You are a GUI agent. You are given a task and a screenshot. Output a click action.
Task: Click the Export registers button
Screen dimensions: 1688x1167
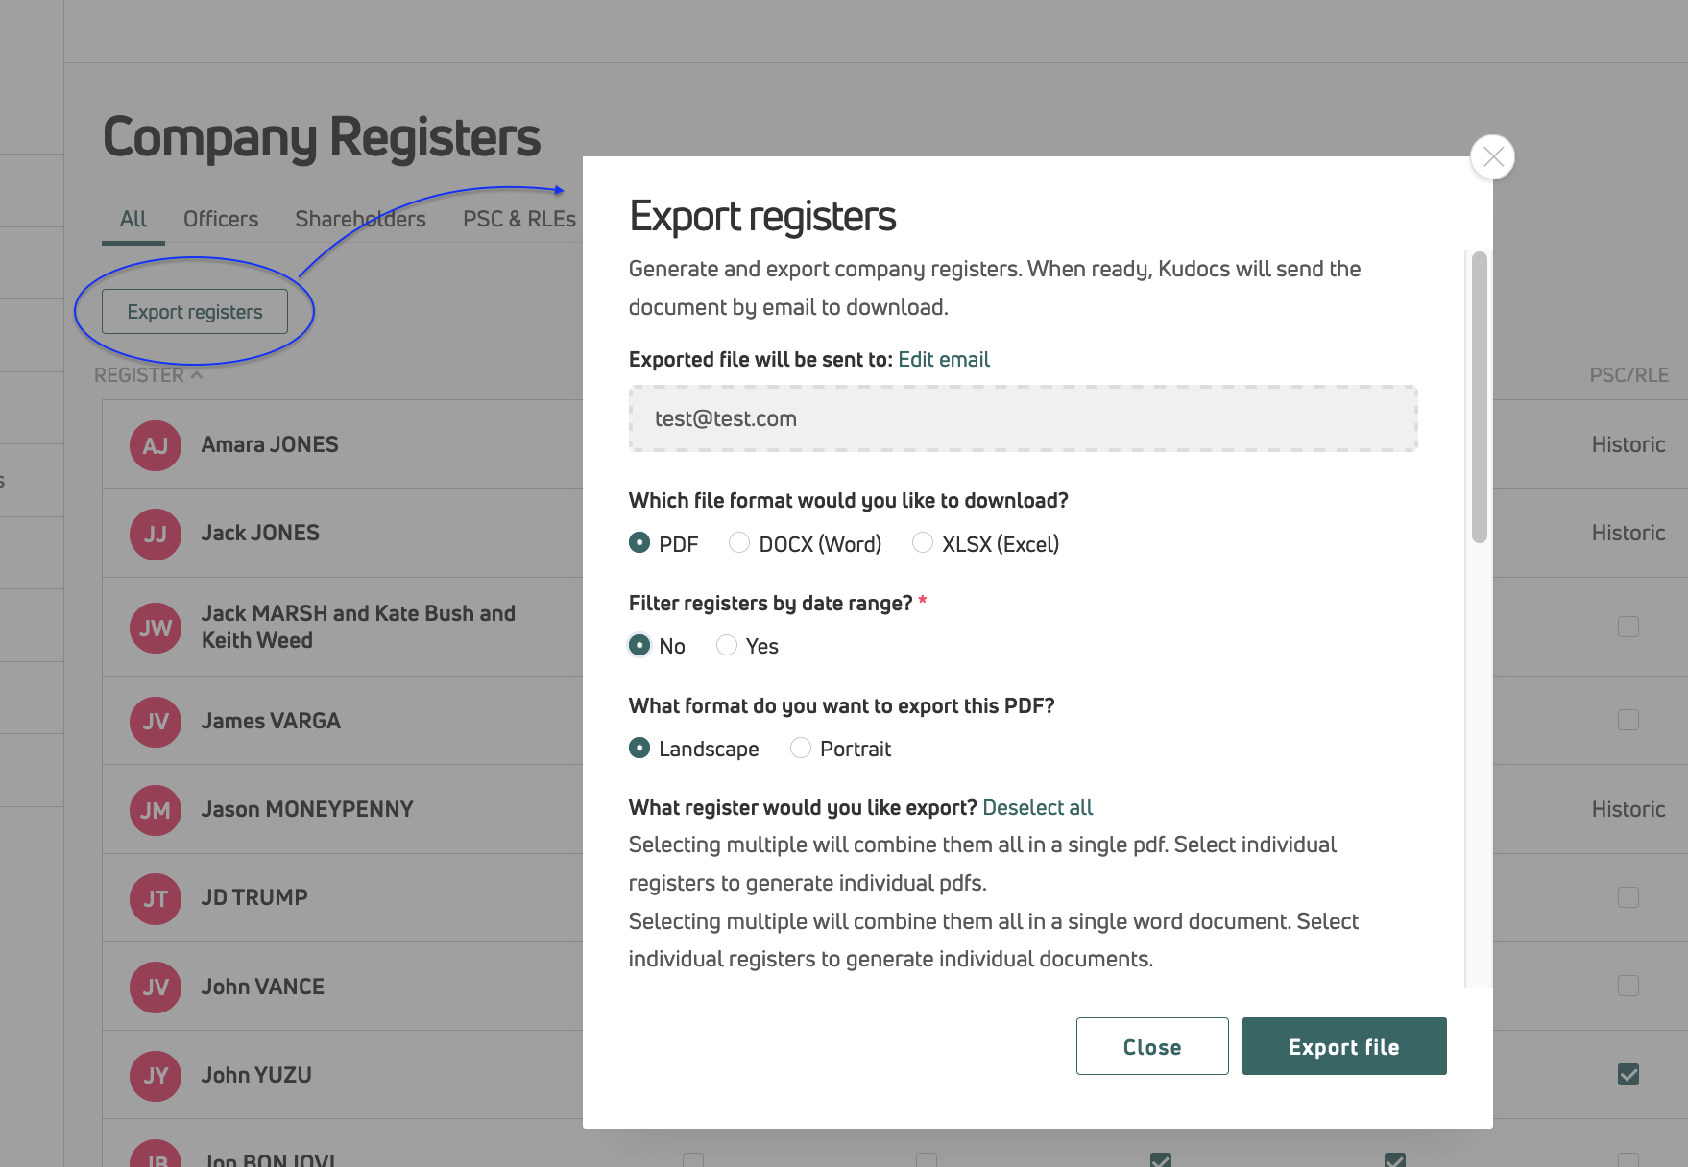click(x=195, y=312)
